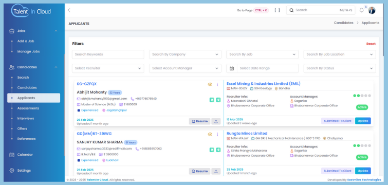Click the Candidates people icon in sidebar

(x=12, y=67)
